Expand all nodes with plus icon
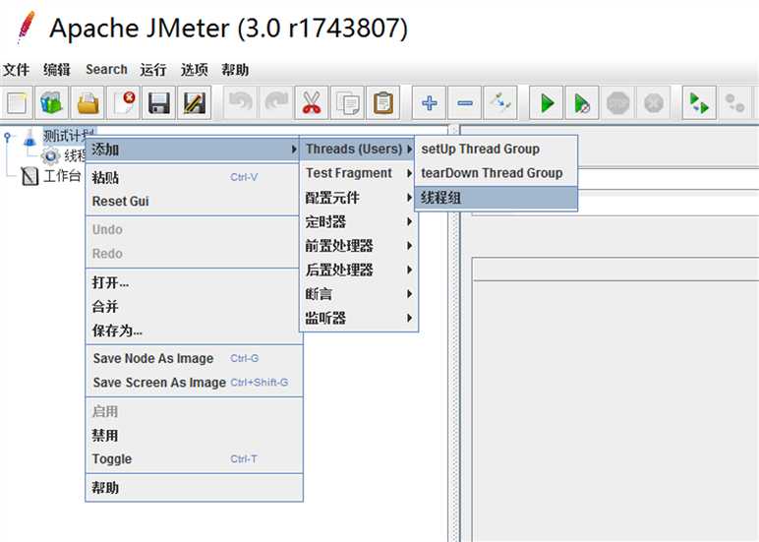Viewport: 759px width, 542px height. (429, 102)
